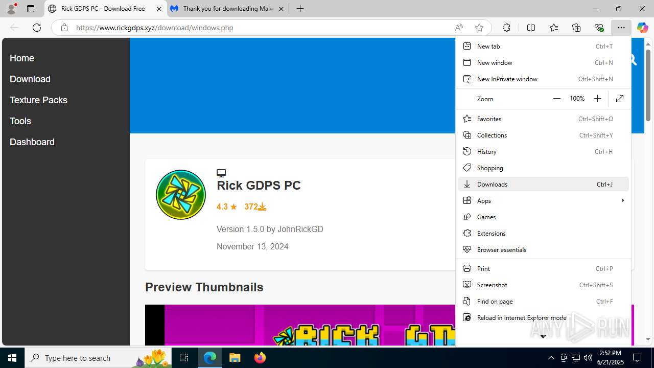This screenshot has height=368, width=654.
Task: Open volume control in system tray
Action: click(588, 358)
